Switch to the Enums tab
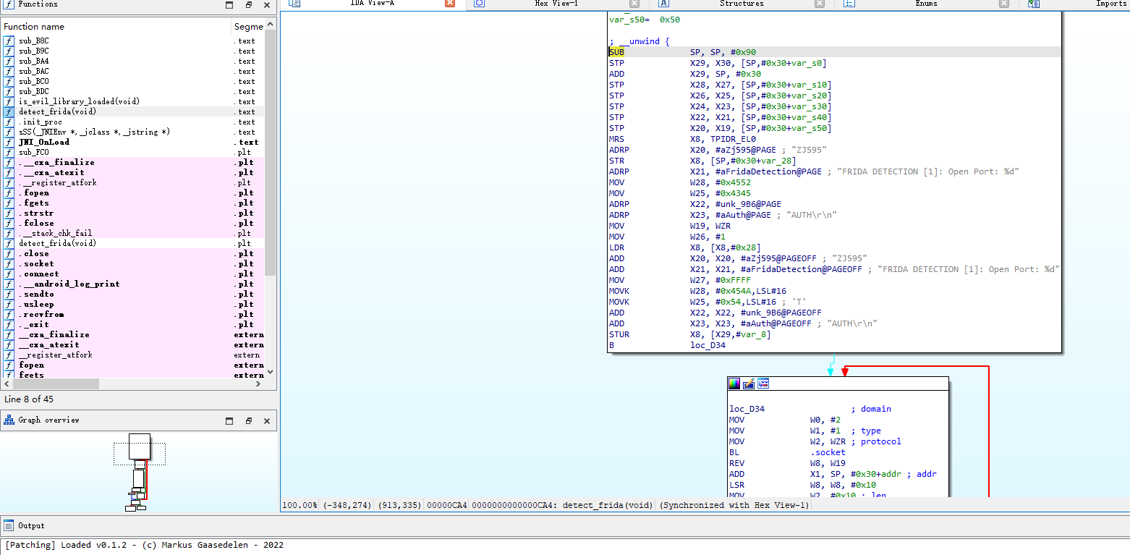 point(926,4)
